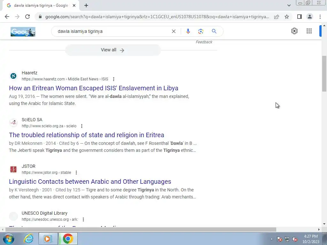Click the forward navigation arrow
This screenshot has height=245, width=327.
[x=17, y=17]
